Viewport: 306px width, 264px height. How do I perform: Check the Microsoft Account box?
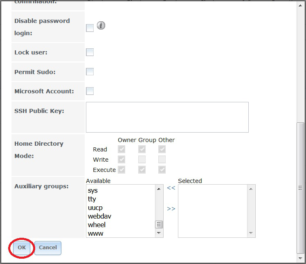tap(90, 91)
